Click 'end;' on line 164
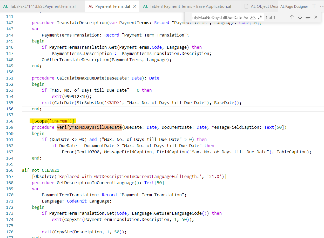 click(x=37, y=158)
